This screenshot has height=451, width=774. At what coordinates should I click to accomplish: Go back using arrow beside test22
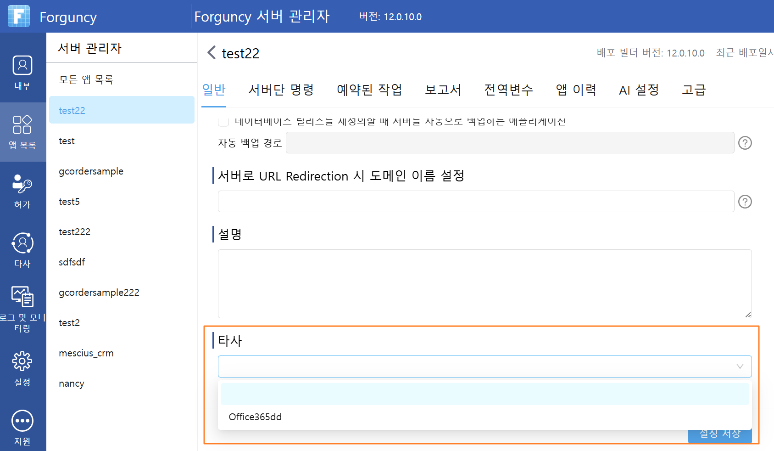tap(211, 53)
